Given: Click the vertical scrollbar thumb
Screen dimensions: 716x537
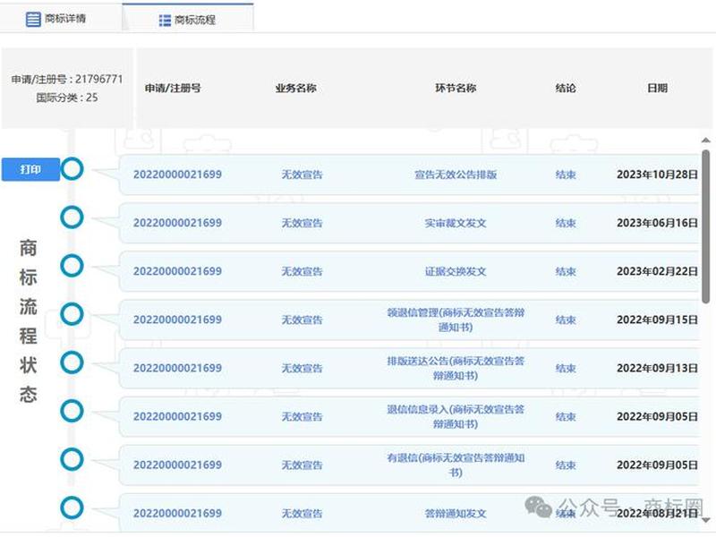Looking at the screenshot, I should (x=706, y=226).
